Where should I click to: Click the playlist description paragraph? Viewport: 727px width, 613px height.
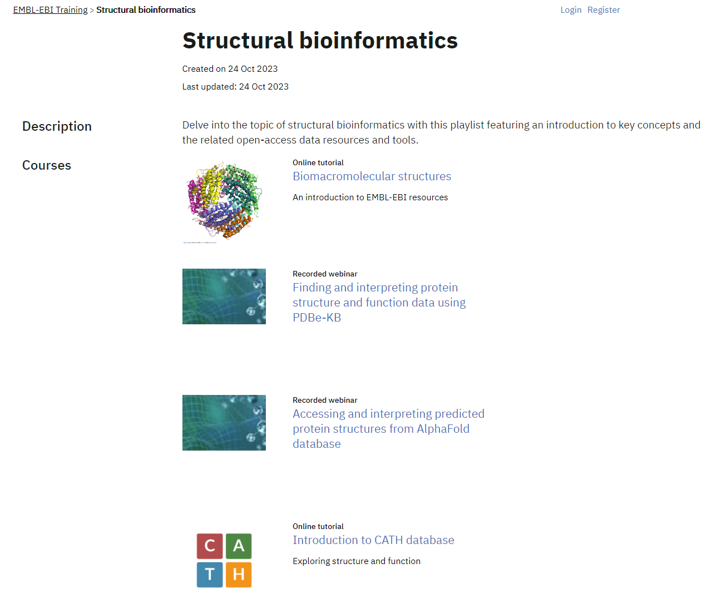click(x=441, y=132)
